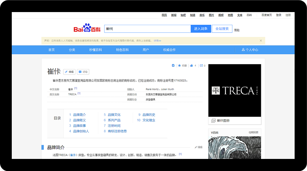Go to 知道 in top bar
The width and height of the screenshot is (307, 171).
pos(193,15)
